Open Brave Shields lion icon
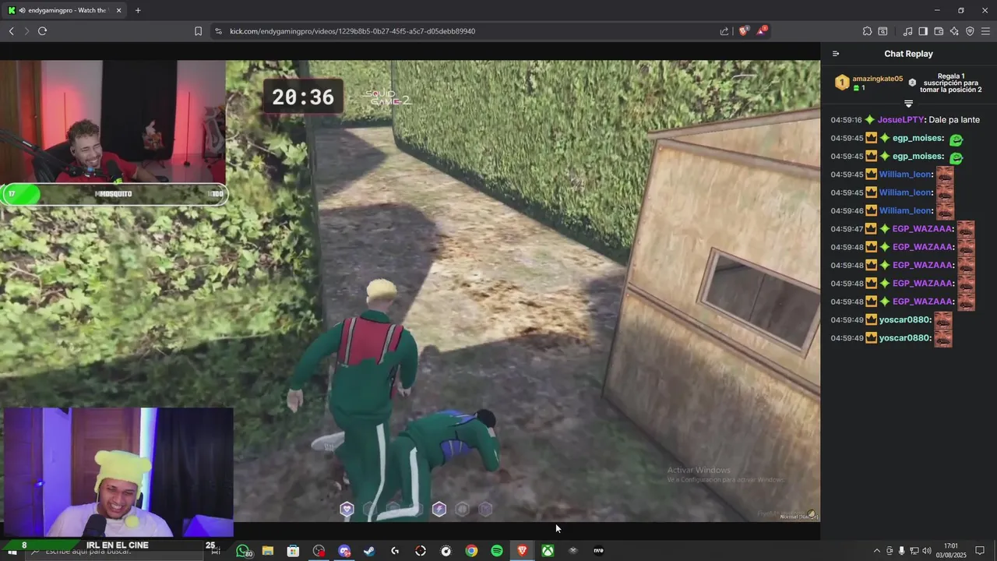997x561 pixels. pos(744,31)
